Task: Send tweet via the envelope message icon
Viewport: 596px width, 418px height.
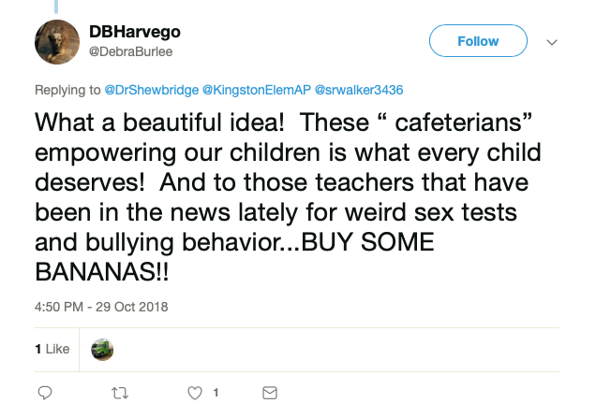Action: point(269,393)
